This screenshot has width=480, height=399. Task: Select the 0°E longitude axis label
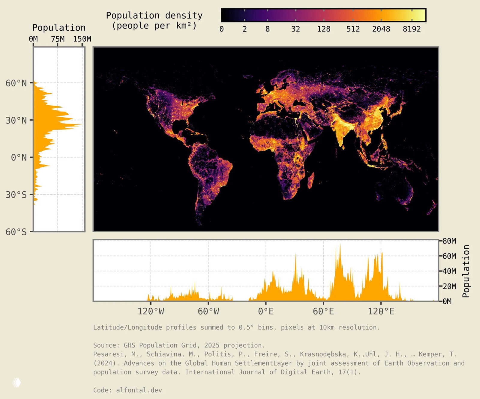(266, 311)
